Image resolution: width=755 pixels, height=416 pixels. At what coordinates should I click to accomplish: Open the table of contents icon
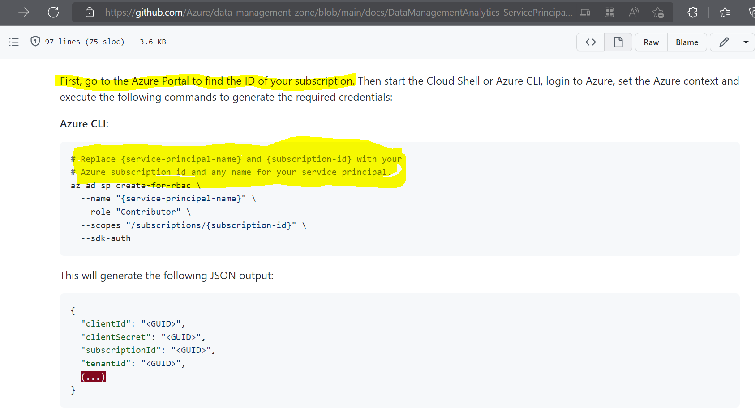coord(13,42)
